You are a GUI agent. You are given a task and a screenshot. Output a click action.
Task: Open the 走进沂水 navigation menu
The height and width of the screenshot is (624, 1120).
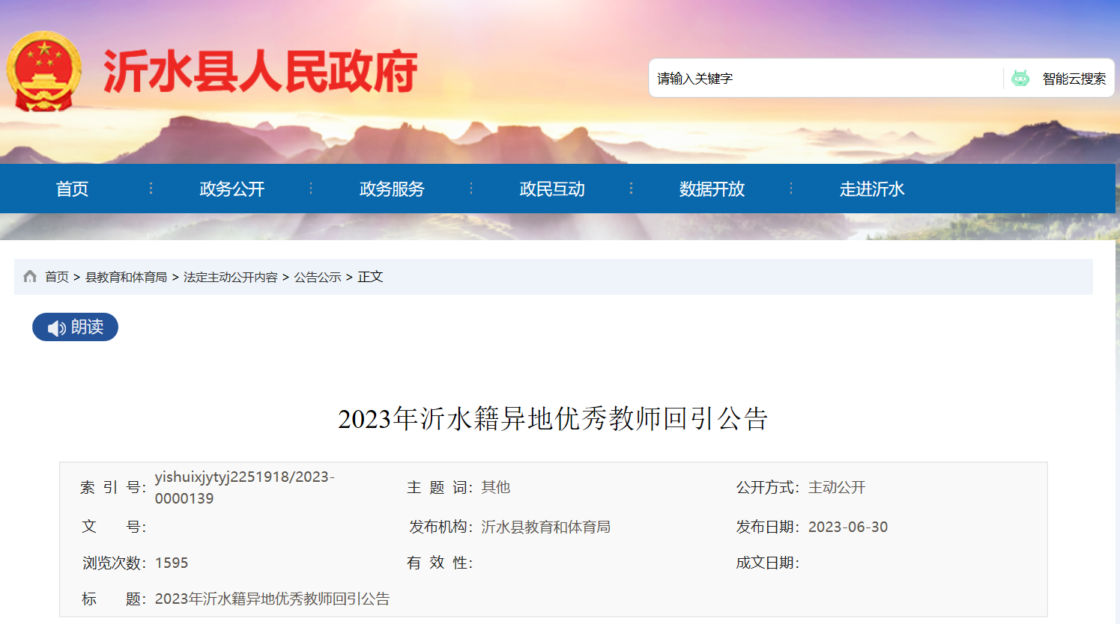pos(872,189)
